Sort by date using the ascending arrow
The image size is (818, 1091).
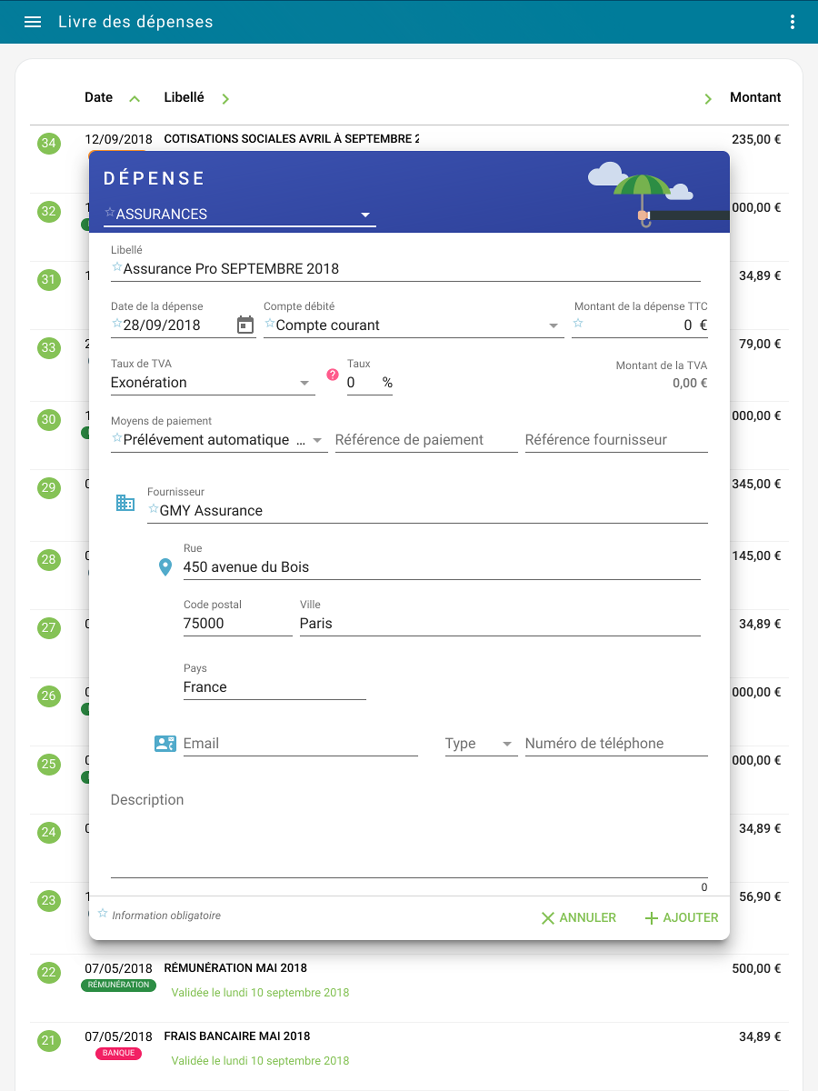135,98
